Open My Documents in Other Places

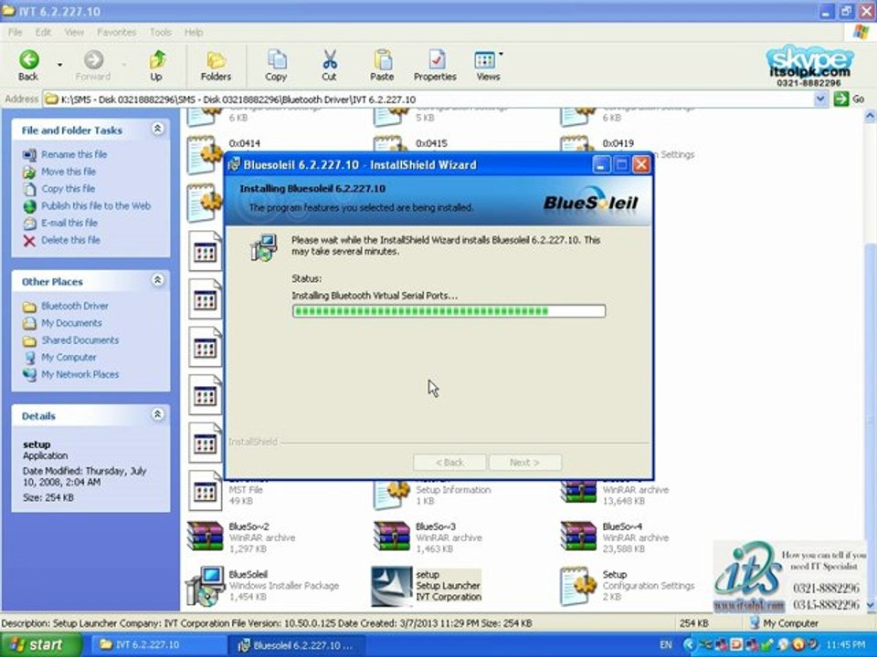pos(71,323)
